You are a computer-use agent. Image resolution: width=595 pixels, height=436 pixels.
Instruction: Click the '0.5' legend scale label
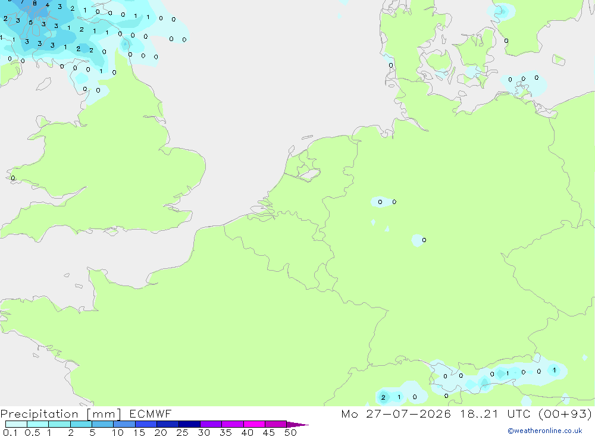[x=32, y=432]
